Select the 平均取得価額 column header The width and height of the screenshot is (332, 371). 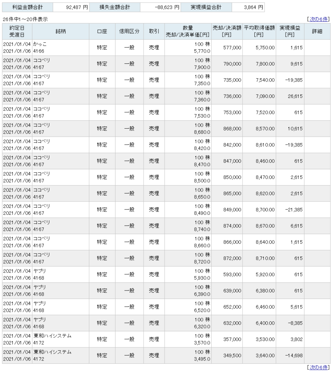259,32
